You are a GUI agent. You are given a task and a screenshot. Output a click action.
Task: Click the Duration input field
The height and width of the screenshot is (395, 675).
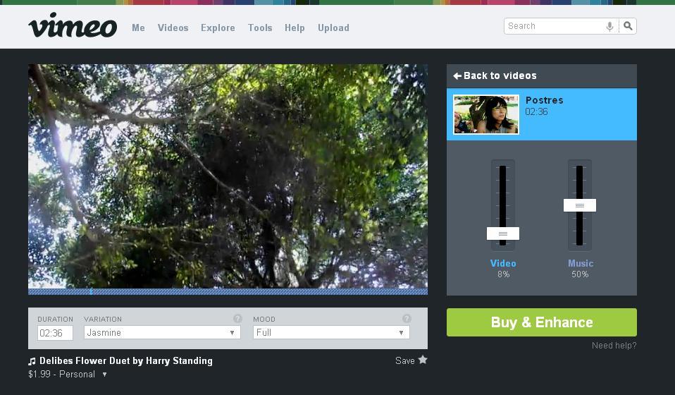(x=55, y=333)
